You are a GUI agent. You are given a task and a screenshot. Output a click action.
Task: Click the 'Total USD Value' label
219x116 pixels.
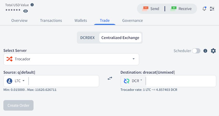point(17,5)
